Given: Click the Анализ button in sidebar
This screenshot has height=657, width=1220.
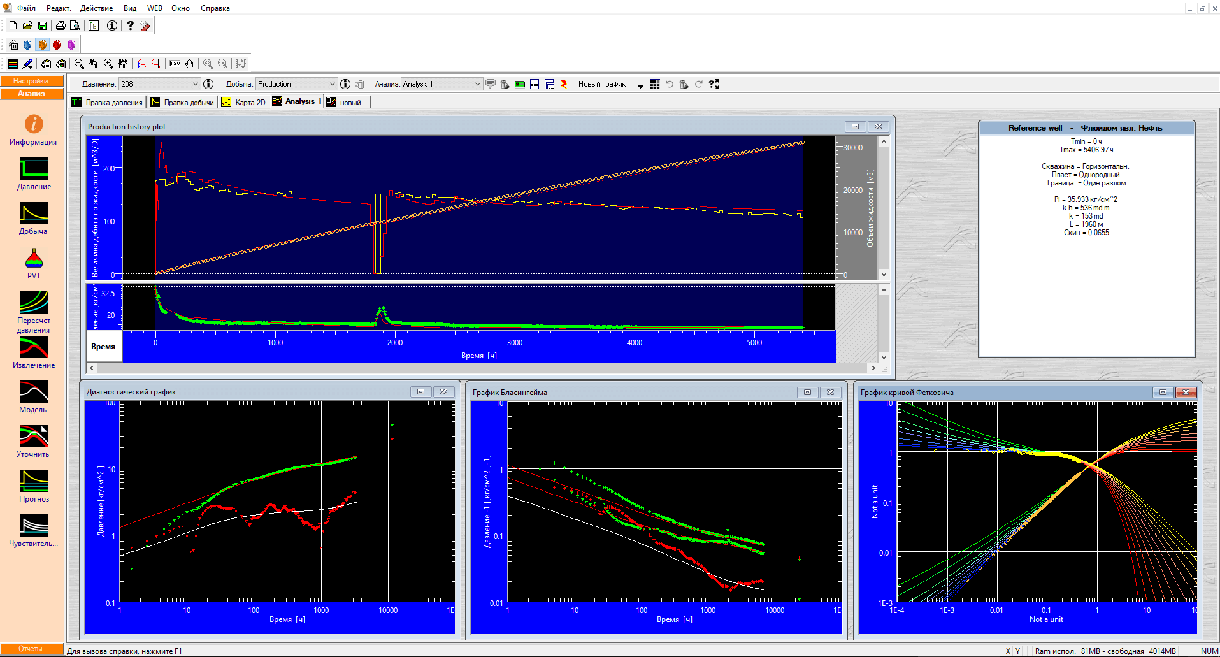Looking at the screenshot, I should click(x=32, y=94).
